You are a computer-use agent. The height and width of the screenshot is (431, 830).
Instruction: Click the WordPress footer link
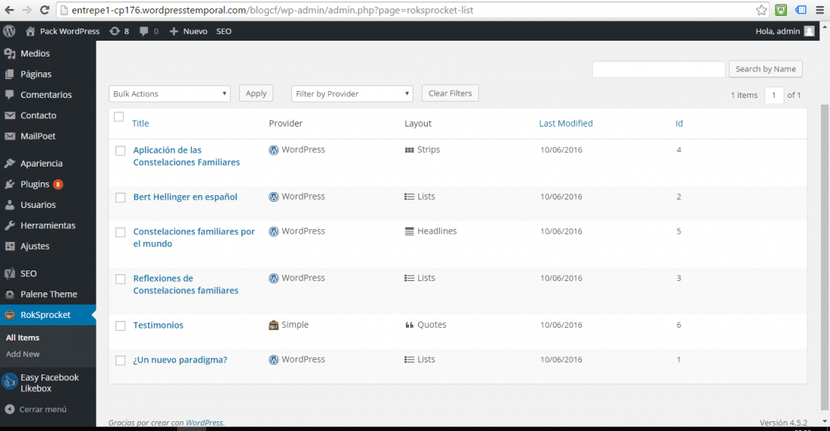point(204,423)
